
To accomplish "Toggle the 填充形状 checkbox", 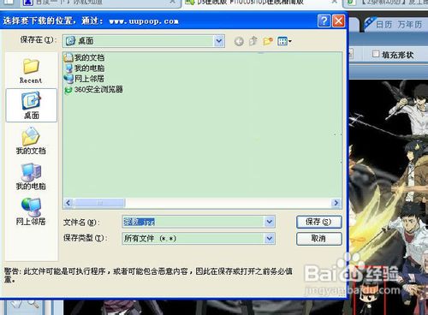I will (x=376, y=54).
